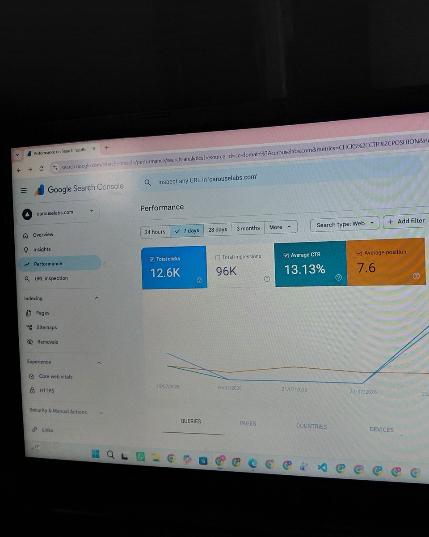Viewport: 429px width, 537px height.
Task: Open help icon on Total clicks card
Action: (199, 280)
